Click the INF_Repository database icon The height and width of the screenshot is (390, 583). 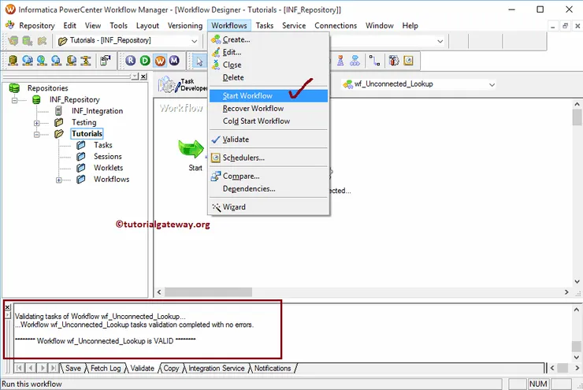click(x=36, y=99)
